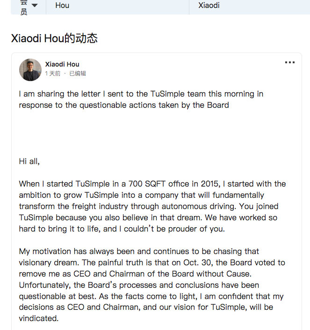The image size is (310, 330).
Task: Click the 'I am sharing the letter' intro text
Action: (x=141, y=99)
